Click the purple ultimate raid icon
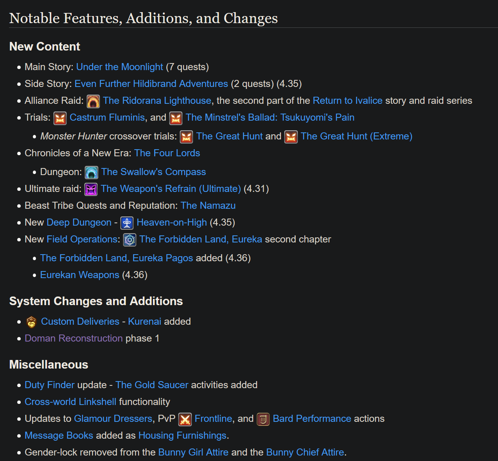The image size is (498, 461). coord(91,189)
